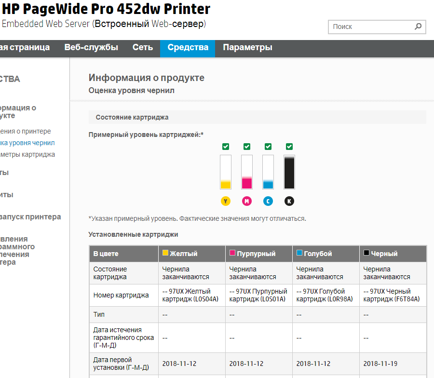The width and height of the screenshot is (434, 378).
Task: Click the Состояние картриджа section header
Action: pos(257,117)
